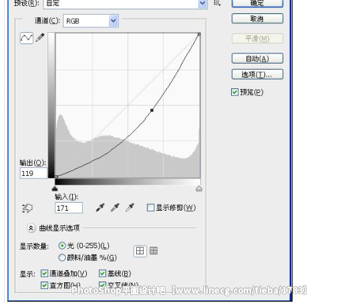The width and height of the screenshot is (344, 303).
Task: Toggle Histogram (直方图) checkbox
Action: pos(45,285)
